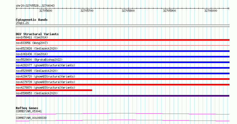Click the blue nsv6529985 variant bar
Screen dimensions: 237x124
122,73
